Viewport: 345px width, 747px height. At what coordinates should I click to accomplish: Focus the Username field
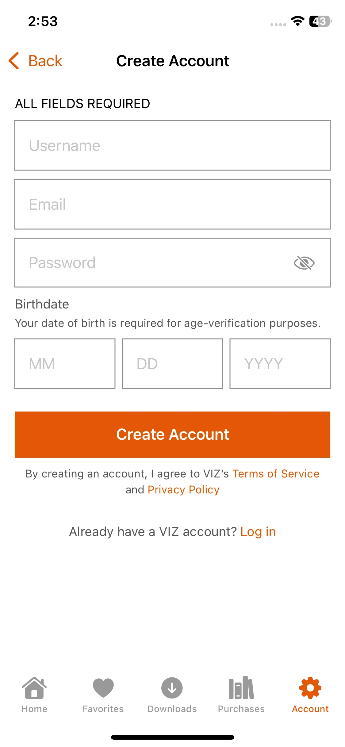(172, 145)
